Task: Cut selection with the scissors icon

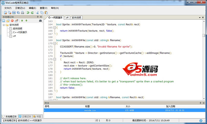Action: click(x=38, y=13)
